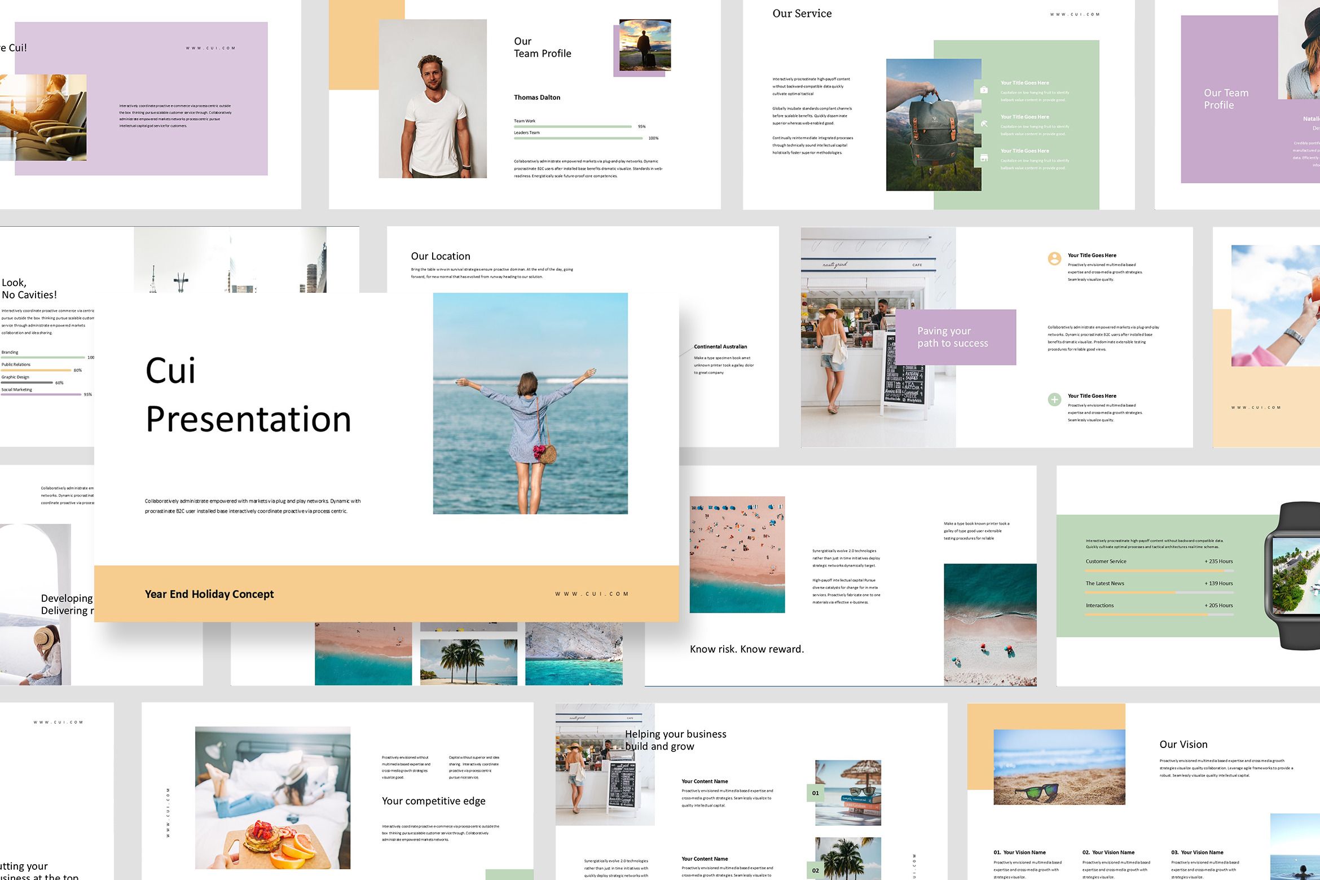The width and height of the screenshot is (1320, 880).
Task: Click www.cui.com on Our Service slide
Action: coord(1074,15)
